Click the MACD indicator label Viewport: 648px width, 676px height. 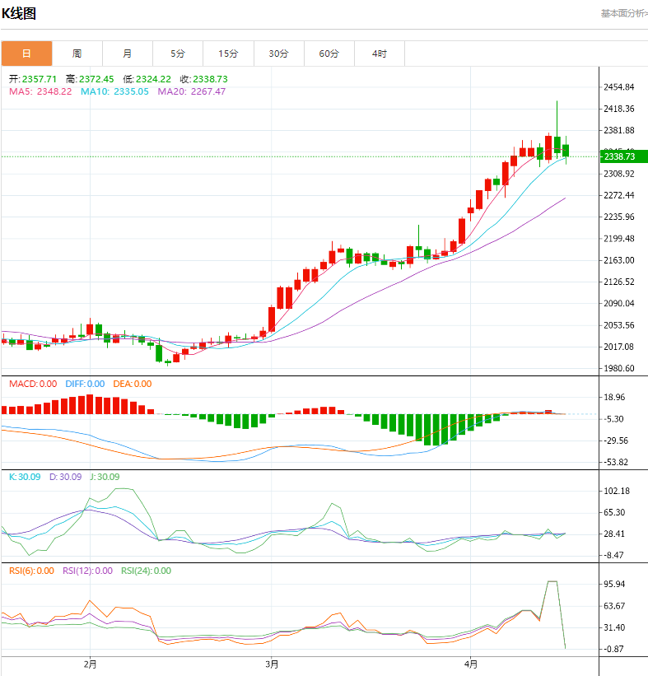[33, 384]
